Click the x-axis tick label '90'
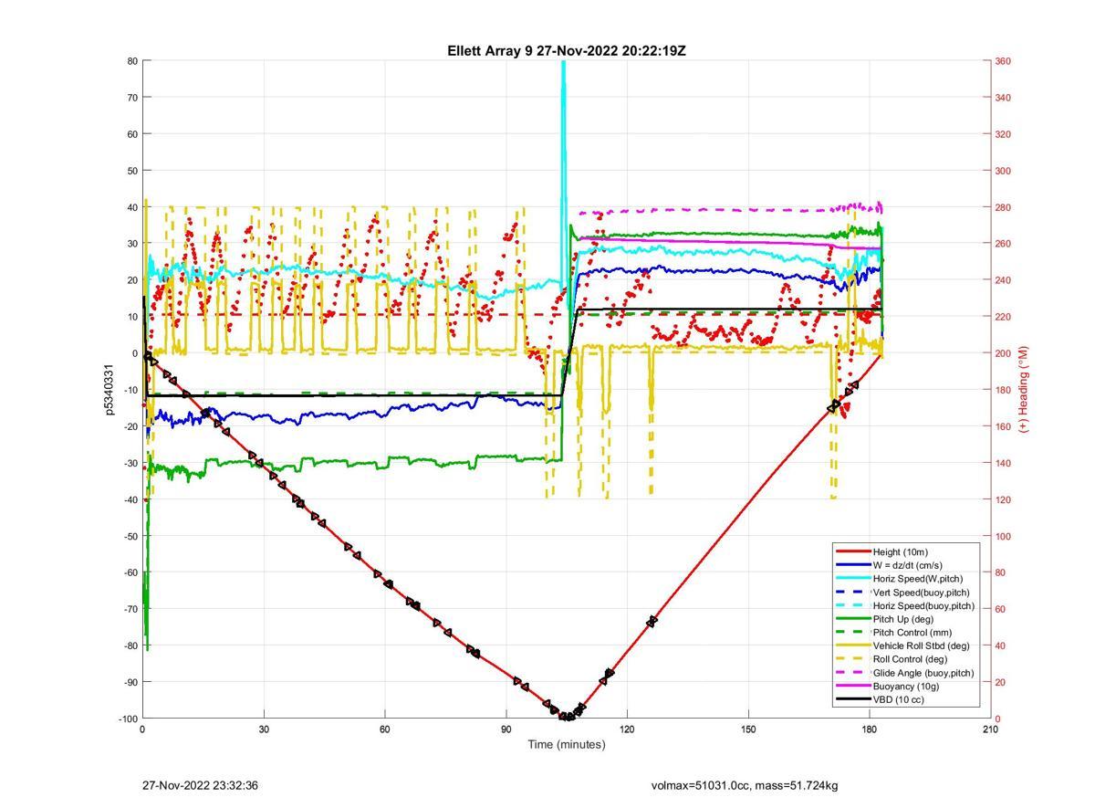1095x808 pixels. (506, 729)
